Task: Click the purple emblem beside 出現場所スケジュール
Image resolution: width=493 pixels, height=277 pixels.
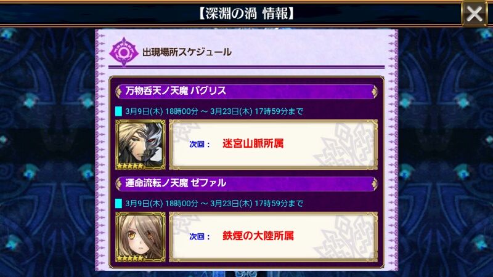Action: [124, 52]
